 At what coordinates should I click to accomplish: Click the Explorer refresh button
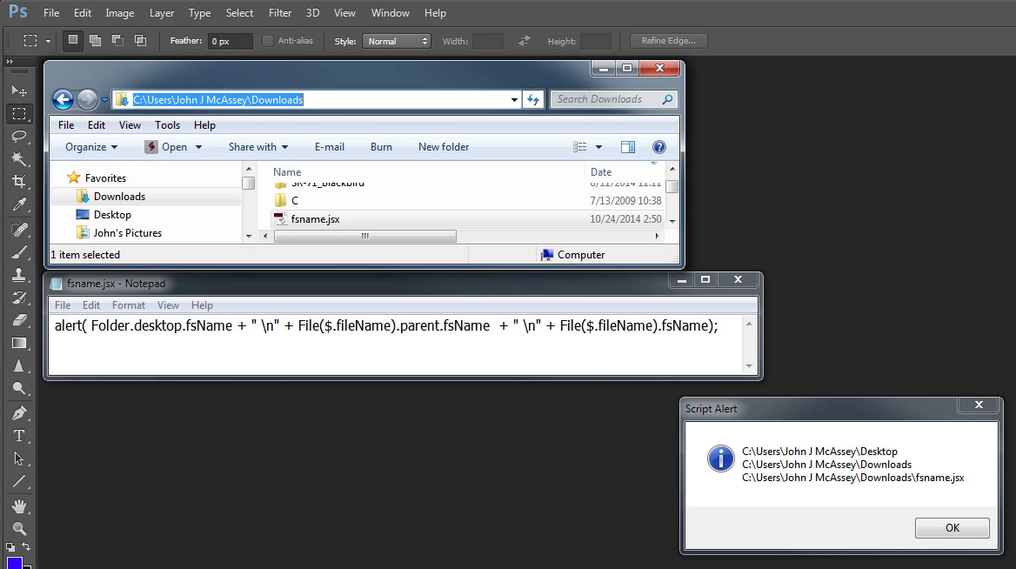coord(533,99)
